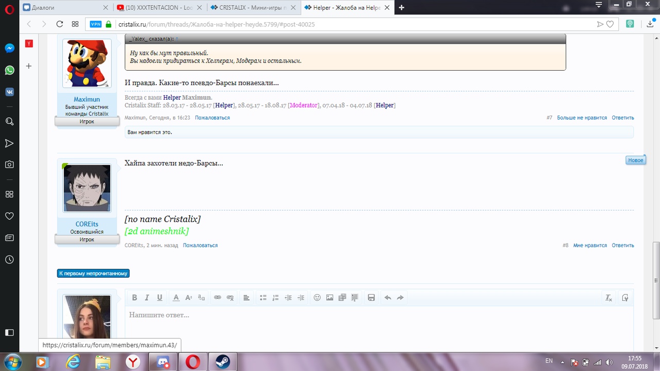Click the К первому непрочитанному button
660x371 pixels.
[x=93, y=273]
